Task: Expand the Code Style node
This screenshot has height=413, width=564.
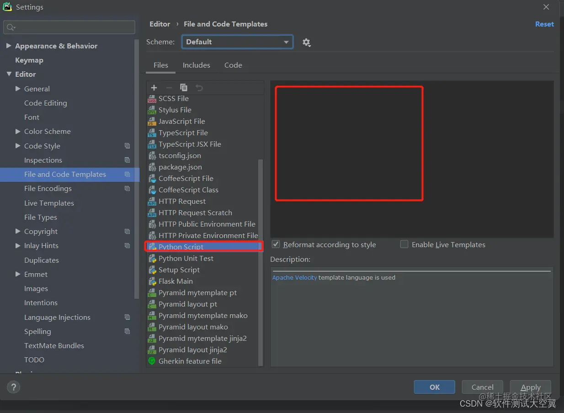Action: tap(18, 146)
